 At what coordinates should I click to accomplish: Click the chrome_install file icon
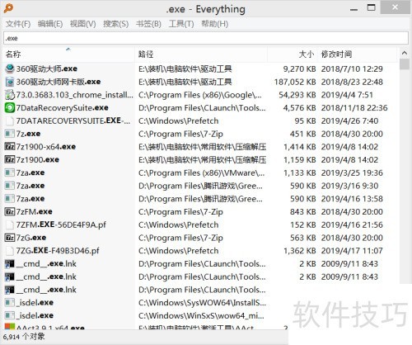[x=10, y=95]
